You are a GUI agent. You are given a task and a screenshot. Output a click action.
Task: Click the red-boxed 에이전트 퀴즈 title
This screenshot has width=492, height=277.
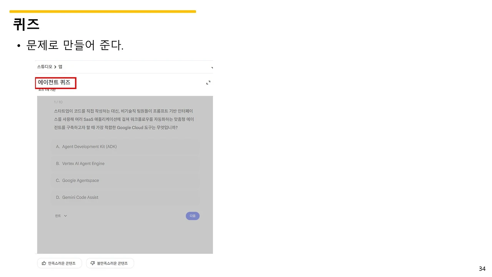55,82
